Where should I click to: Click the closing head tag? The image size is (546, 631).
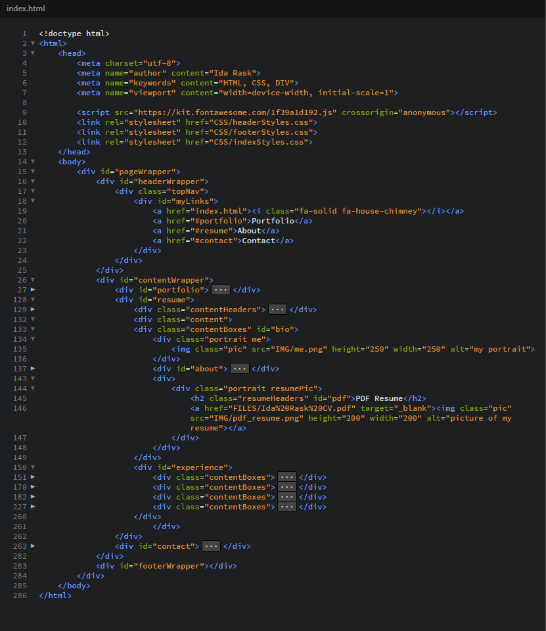[74, 152]
